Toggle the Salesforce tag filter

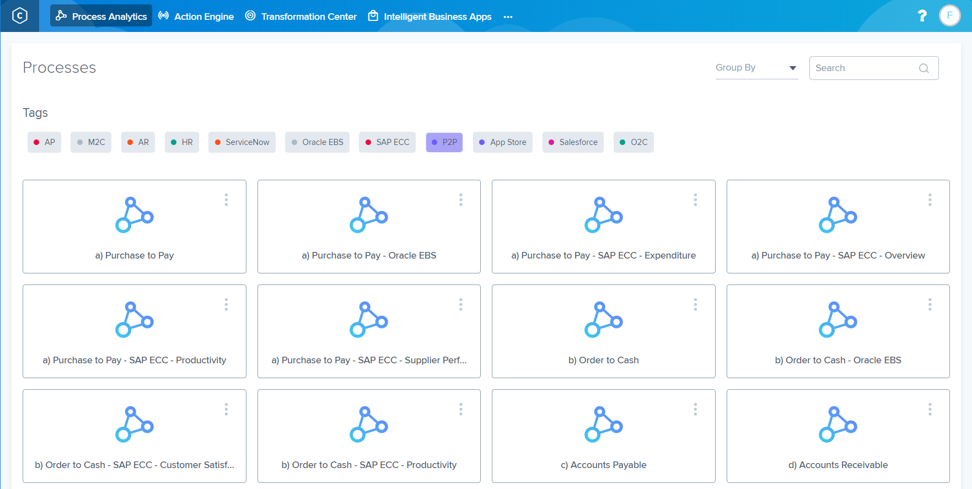(x=573, y=142)
